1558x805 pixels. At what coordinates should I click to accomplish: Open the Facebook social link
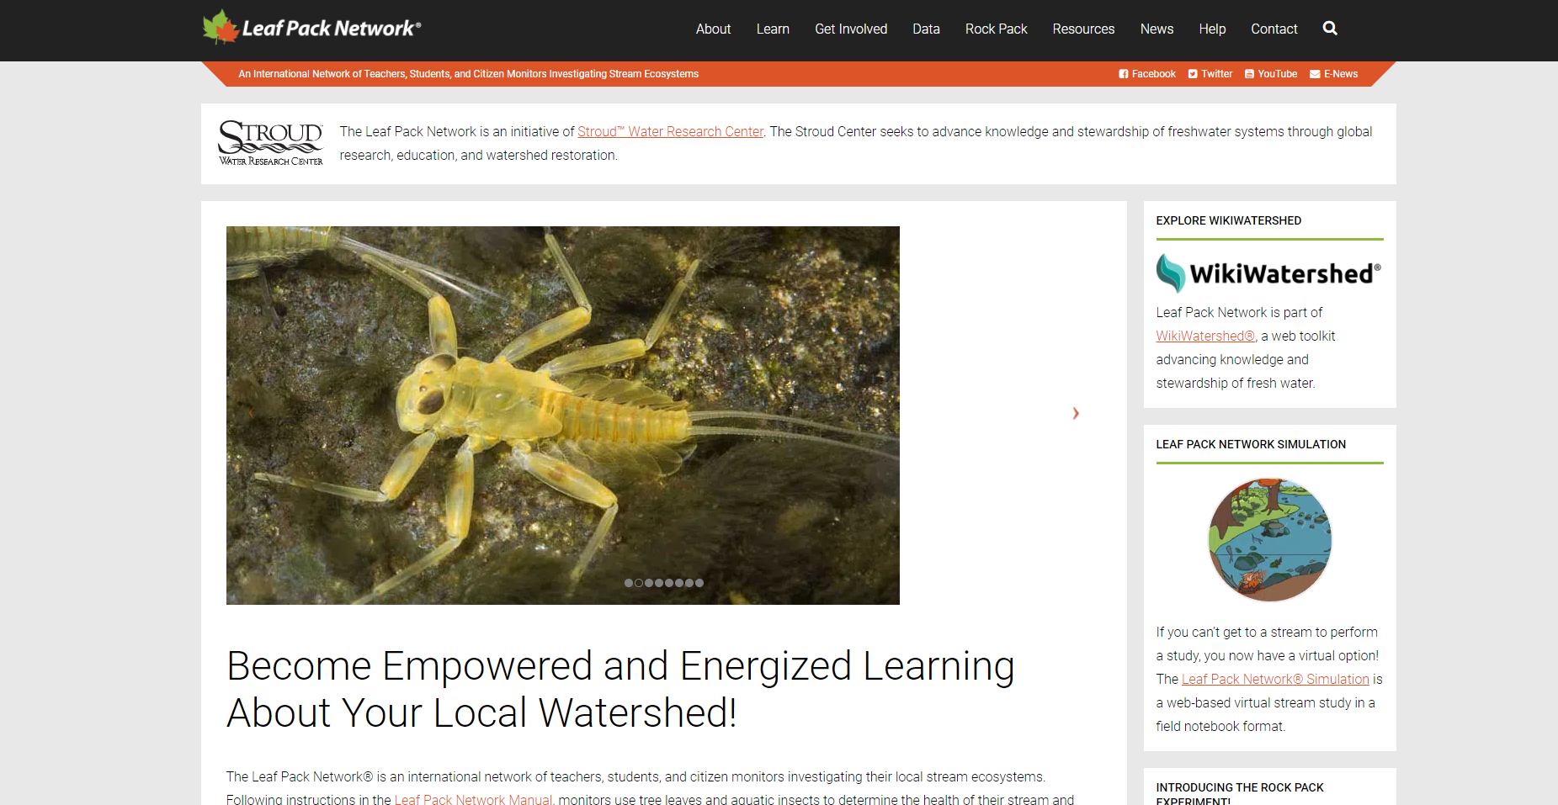coord(1147,74)
